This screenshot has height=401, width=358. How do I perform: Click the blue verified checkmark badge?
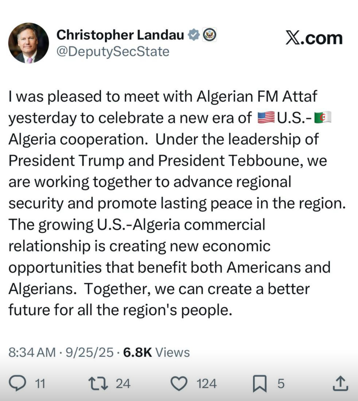click(193, 35)
